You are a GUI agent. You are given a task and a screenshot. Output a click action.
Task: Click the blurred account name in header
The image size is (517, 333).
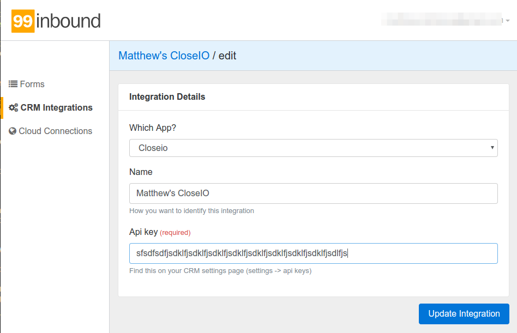coord(442,21)
